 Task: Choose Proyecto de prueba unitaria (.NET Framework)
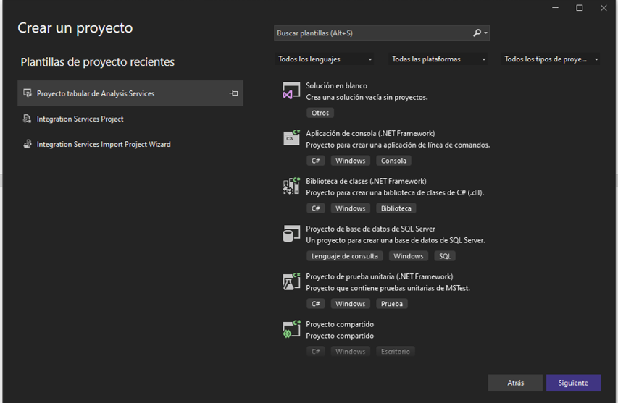(379, 276)
